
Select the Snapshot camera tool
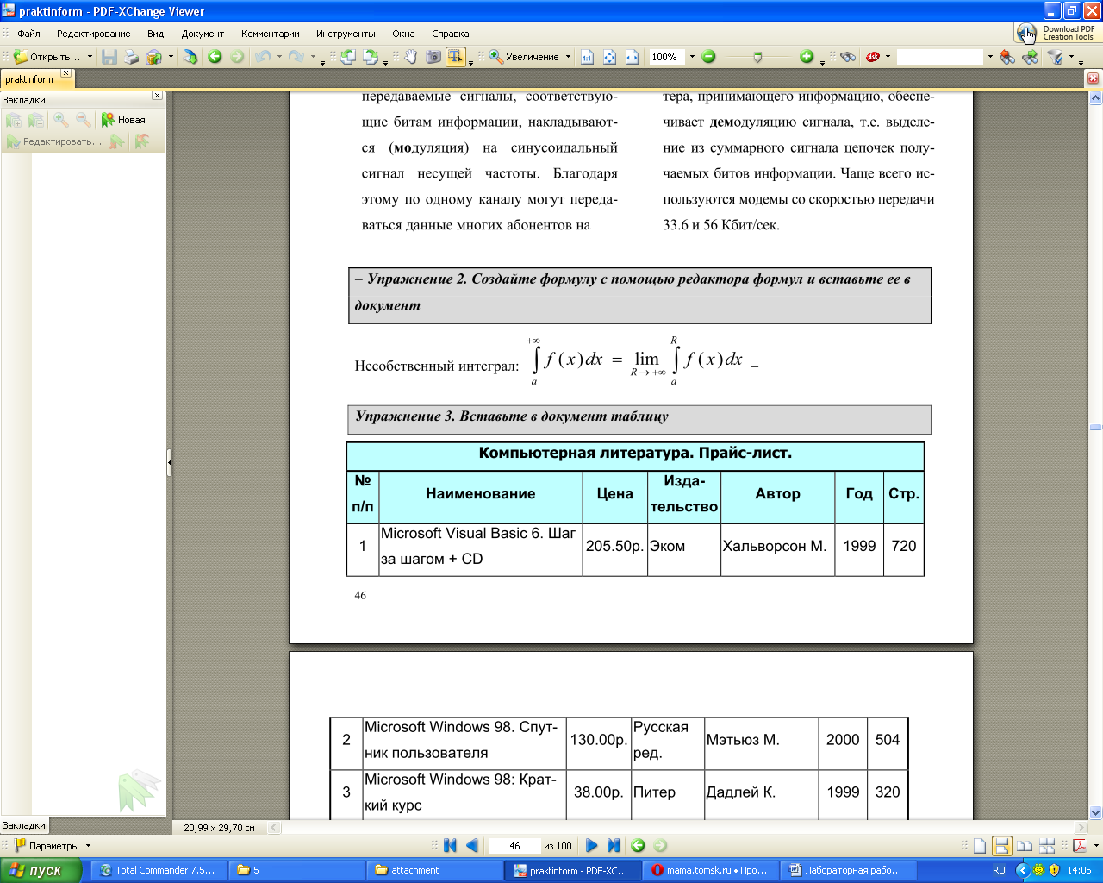pos(433,57)
